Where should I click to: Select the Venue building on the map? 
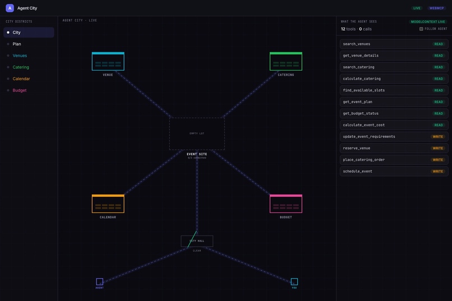108,61
